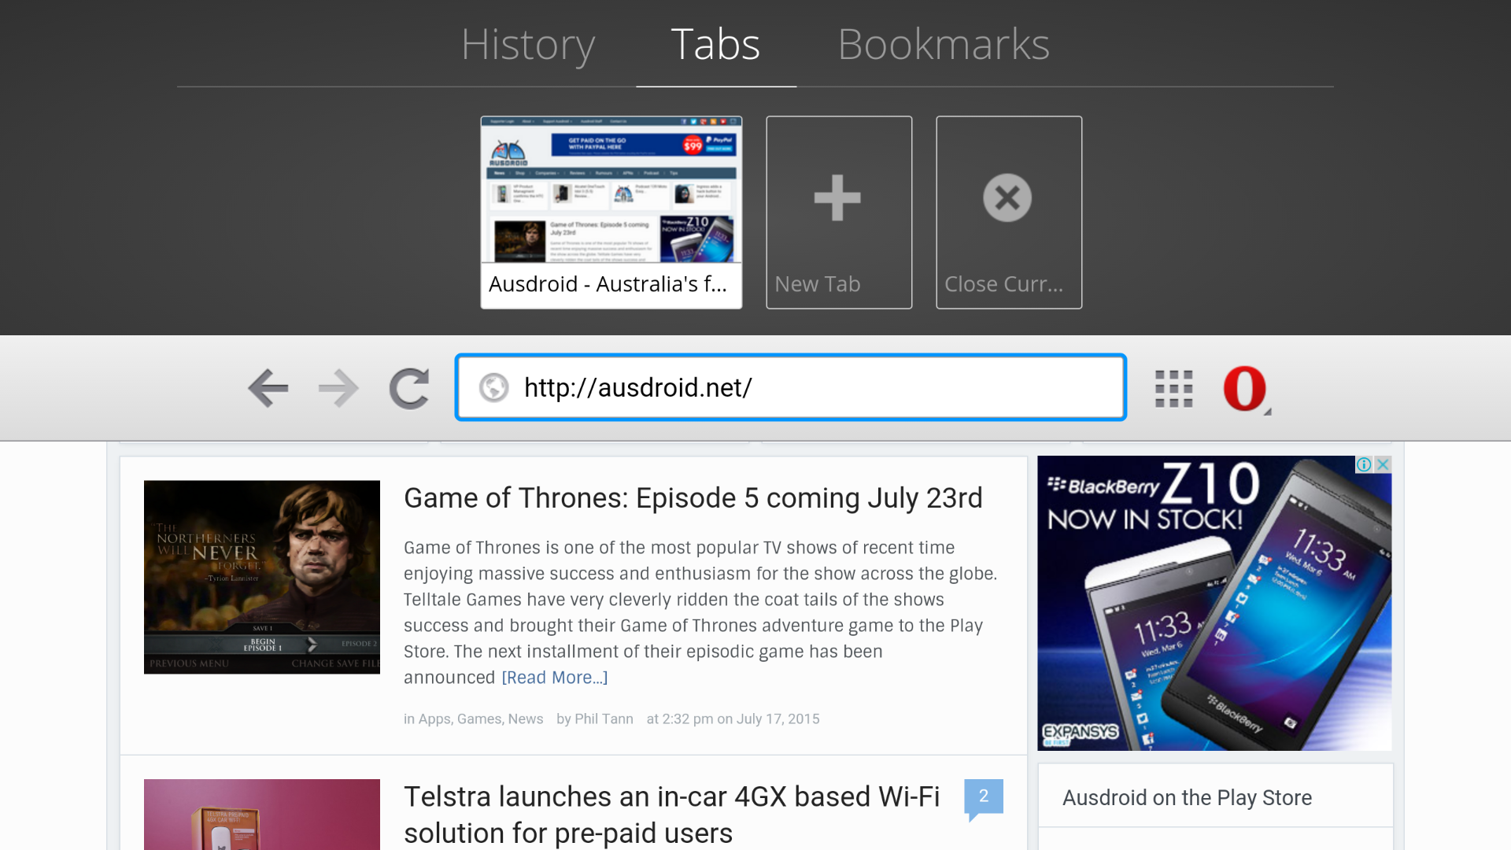Dismiss the BlackBerry Z10 ad via close X
The height and width of the screenshot is (850, 1511).
(1383, 464)
